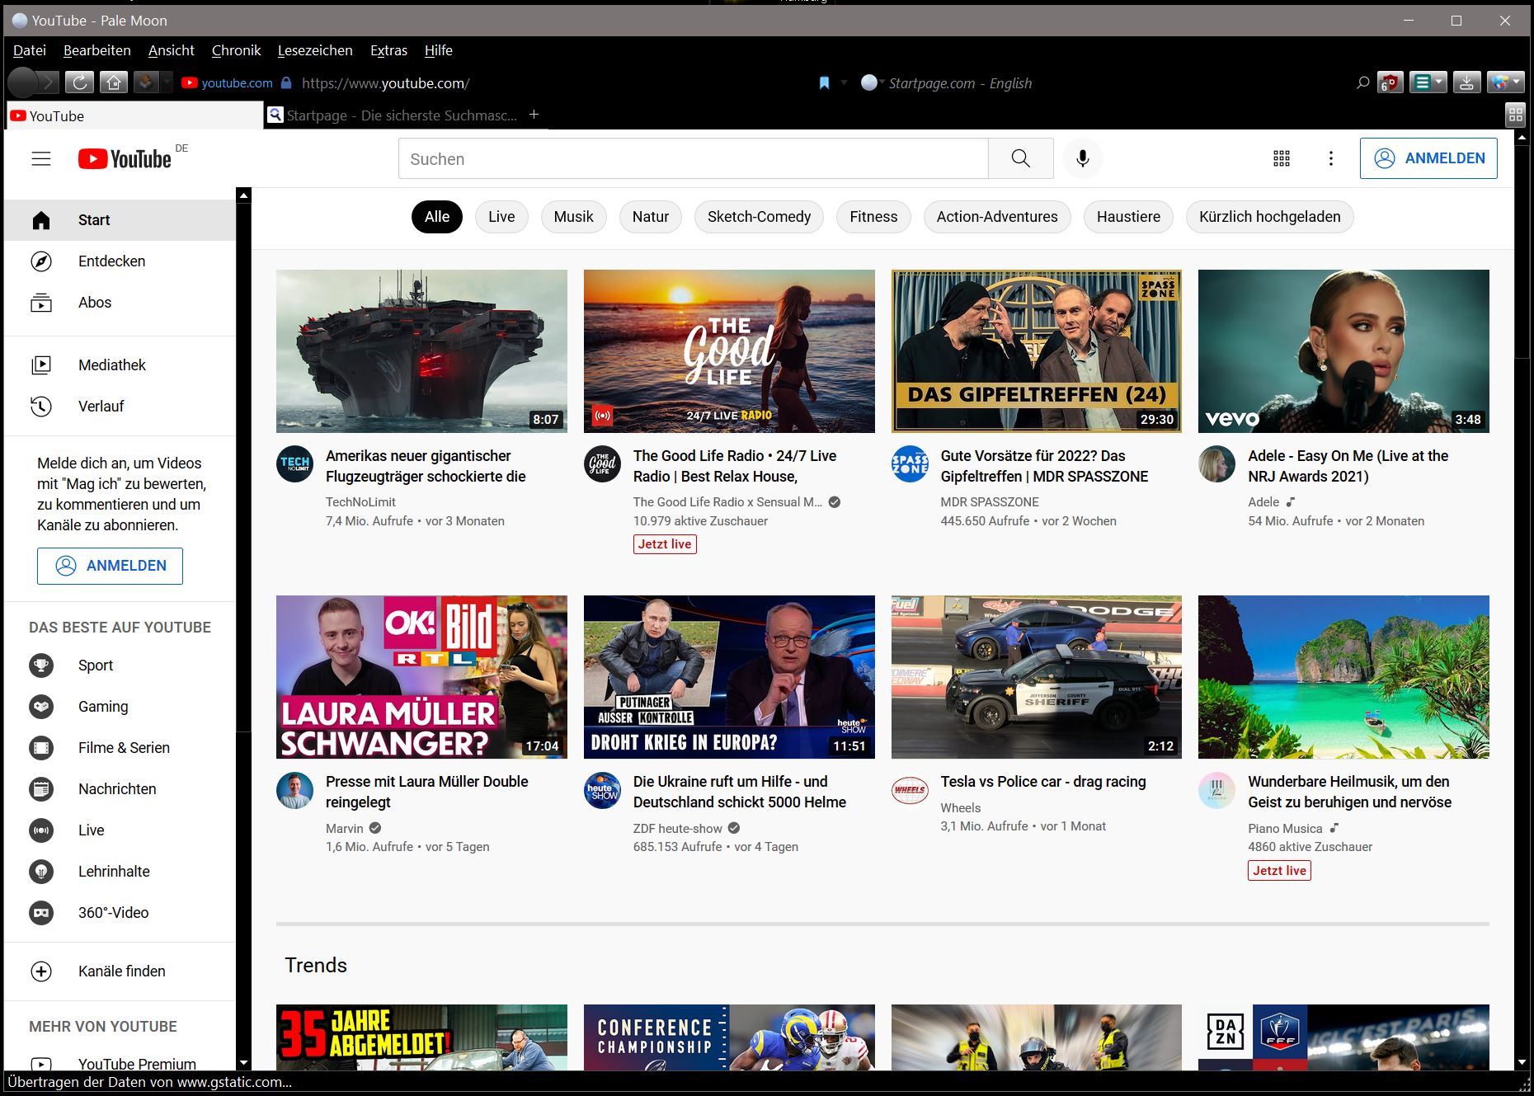Open the Adele channel link
The width and height of the screenshot is (1534, 1096).
[1263, 501]
